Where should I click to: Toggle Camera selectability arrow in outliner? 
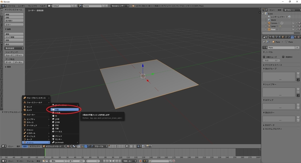pos(296,23)
